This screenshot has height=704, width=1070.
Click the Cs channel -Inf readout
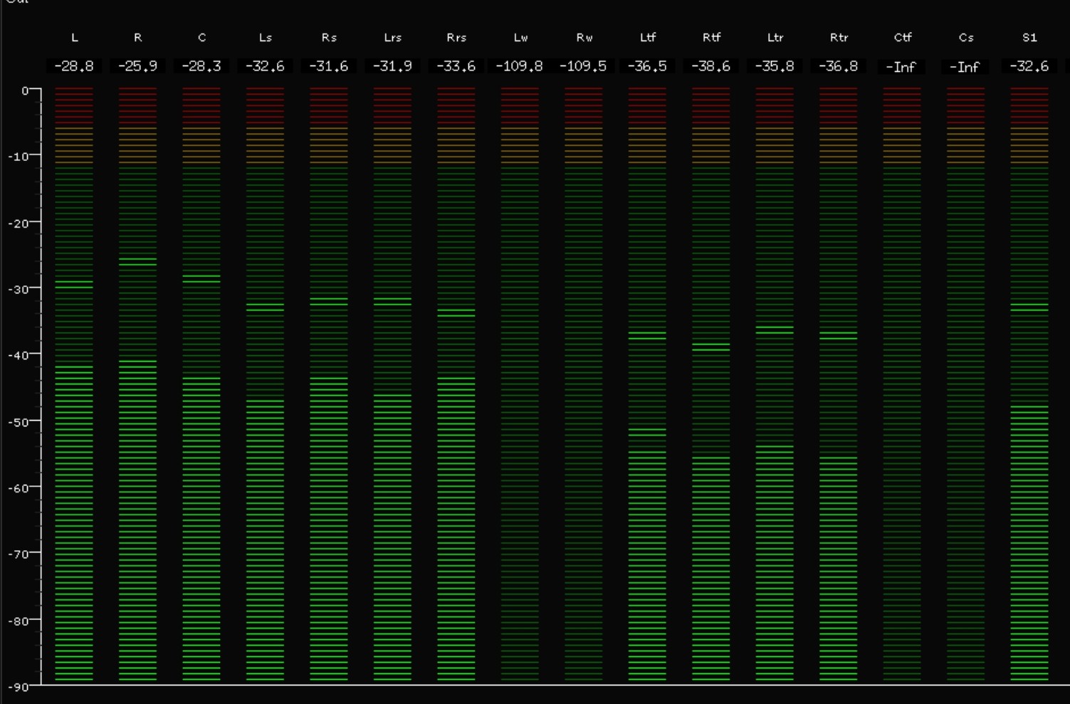[965, 67]
